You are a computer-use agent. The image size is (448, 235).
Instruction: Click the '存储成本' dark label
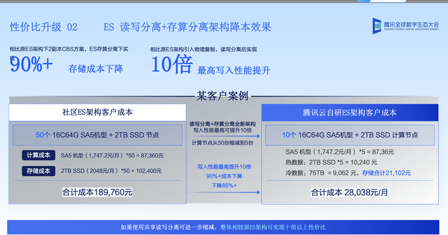[x=38, y=171]
